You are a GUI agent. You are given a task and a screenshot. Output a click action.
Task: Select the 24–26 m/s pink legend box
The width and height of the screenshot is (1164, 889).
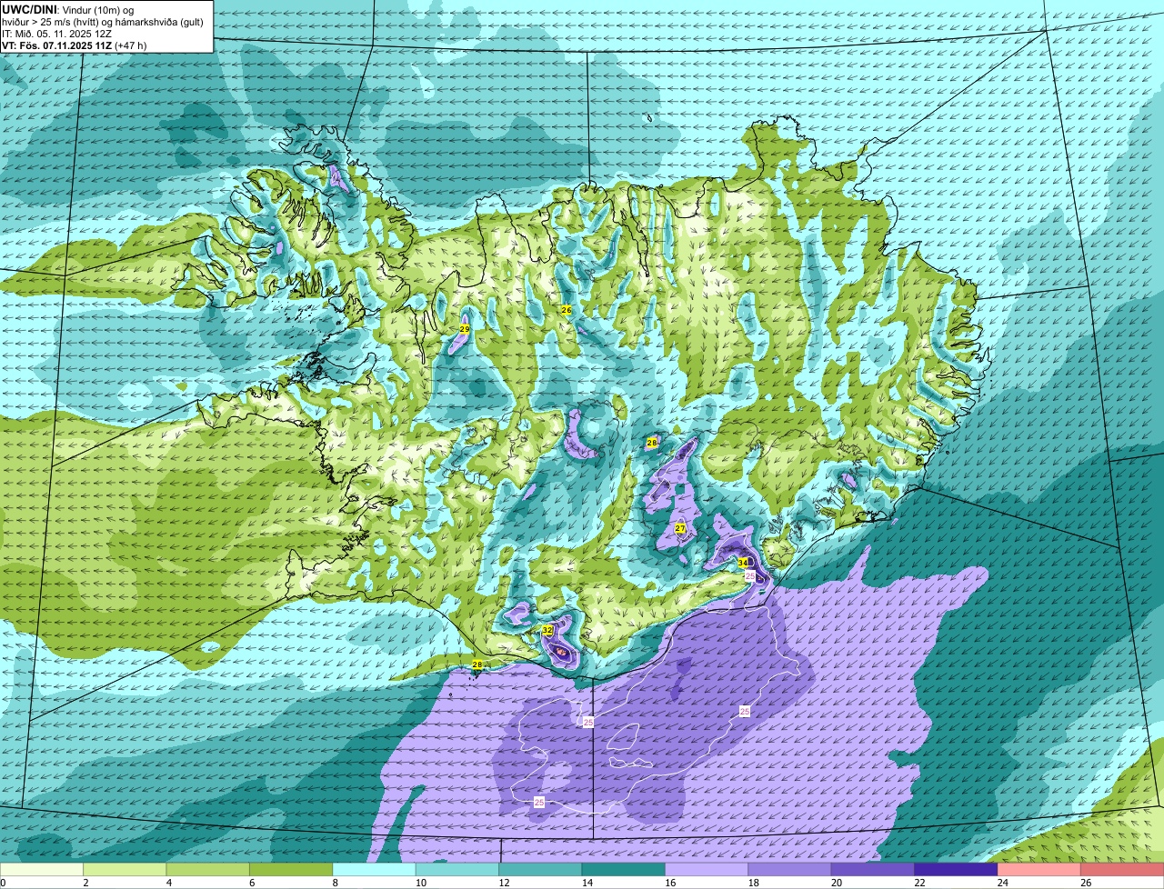pyautogui.click(x=1039, y=869)
